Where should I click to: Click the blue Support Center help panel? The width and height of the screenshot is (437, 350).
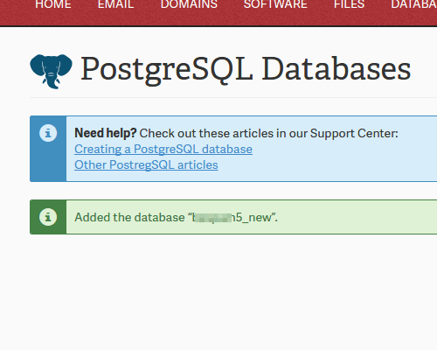pyautogui.click(x=233, y=149)
